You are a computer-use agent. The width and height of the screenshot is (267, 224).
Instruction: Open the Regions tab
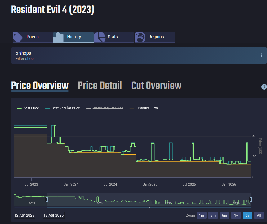click(x=155, y=37)
